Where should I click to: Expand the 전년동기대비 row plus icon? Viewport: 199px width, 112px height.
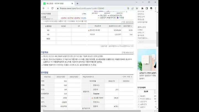point(92,98)
